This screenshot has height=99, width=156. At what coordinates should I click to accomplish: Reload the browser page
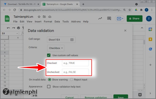click(x=15, y=10)
